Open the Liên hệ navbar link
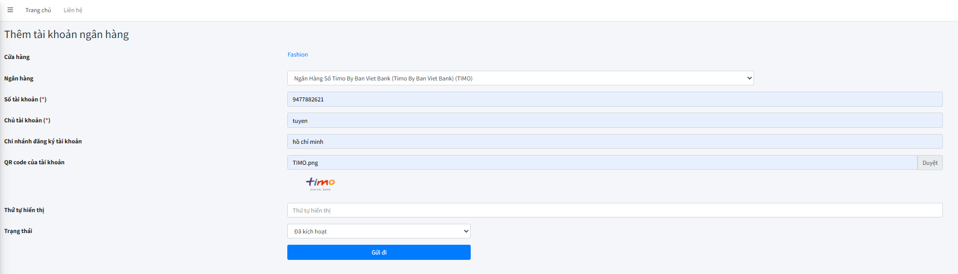 point(73,10)
